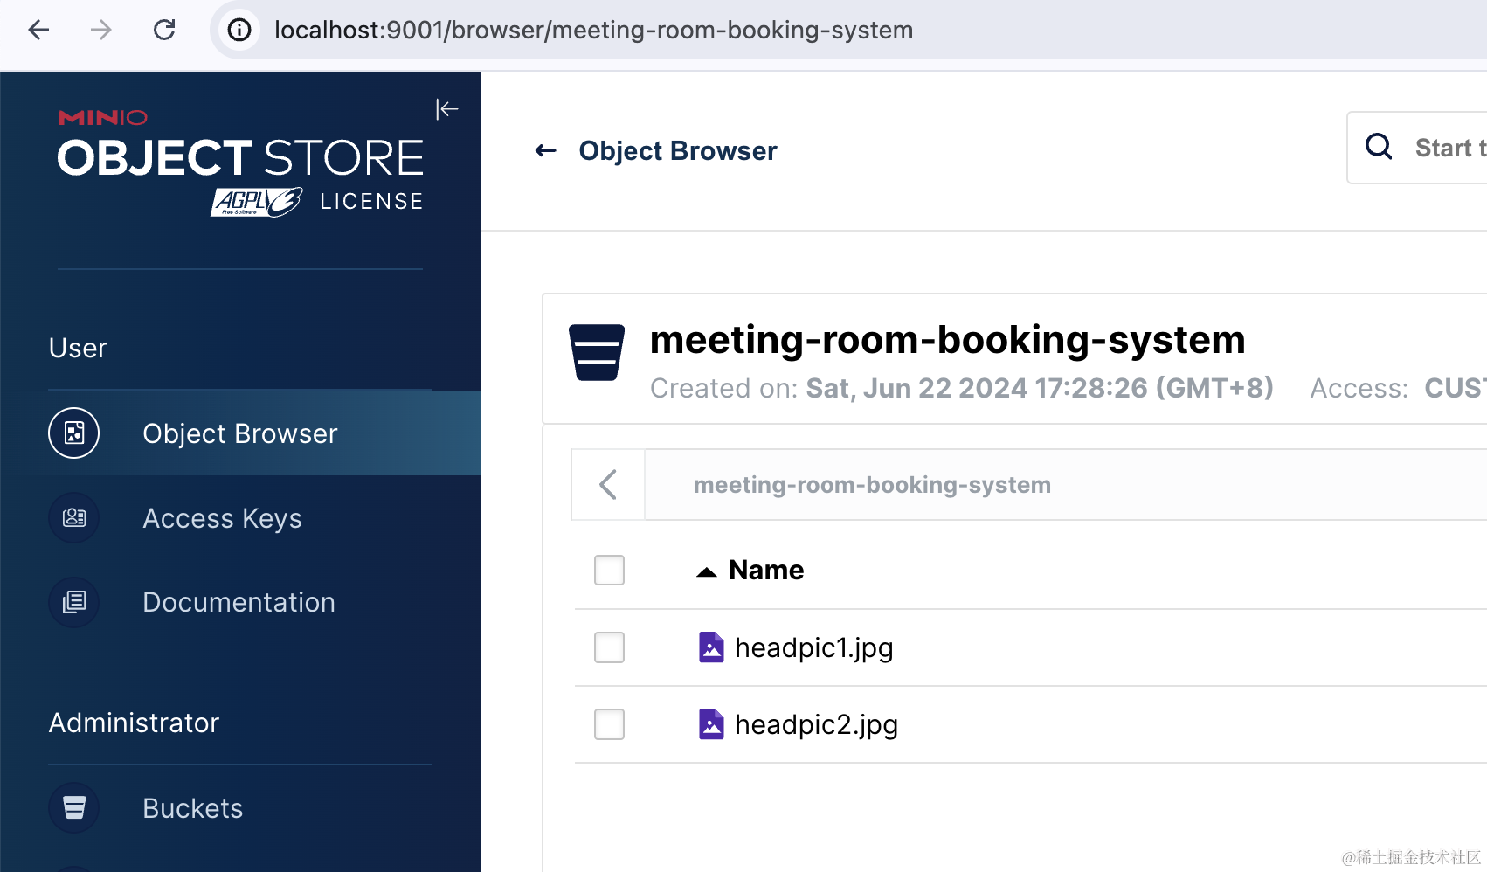Click the breadcrumb back chevron

coord(608,485)
